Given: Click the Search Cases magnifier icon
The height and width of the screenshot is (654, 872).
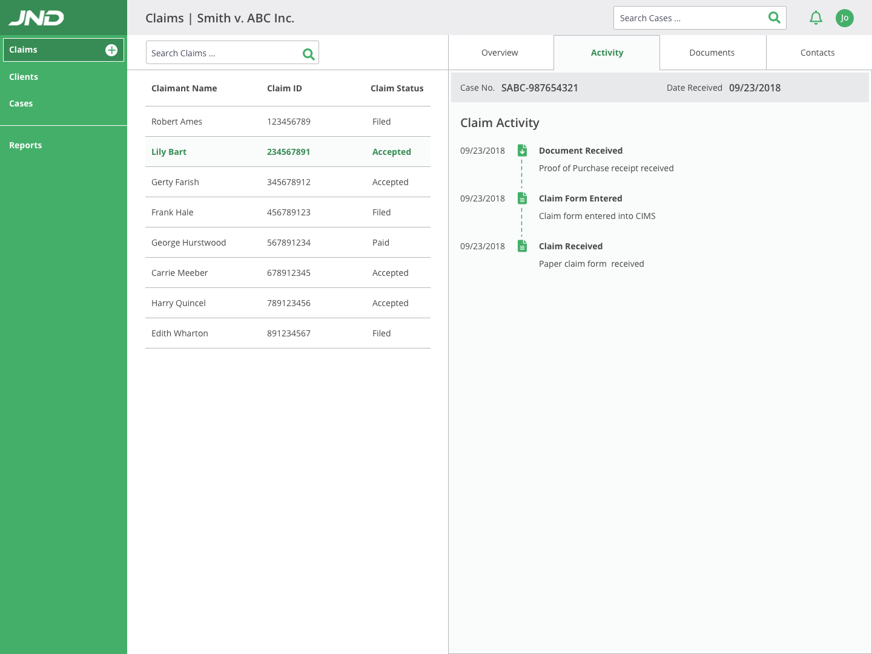Looking at the screenshot, I should (x=774, y=18).
